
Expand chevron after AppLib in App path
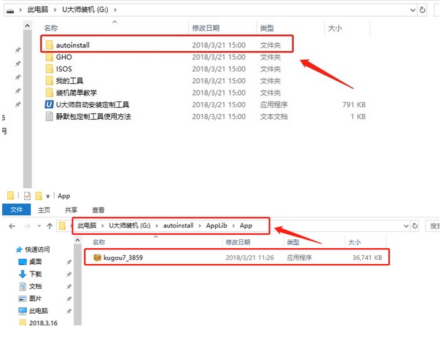click(233, 225)
